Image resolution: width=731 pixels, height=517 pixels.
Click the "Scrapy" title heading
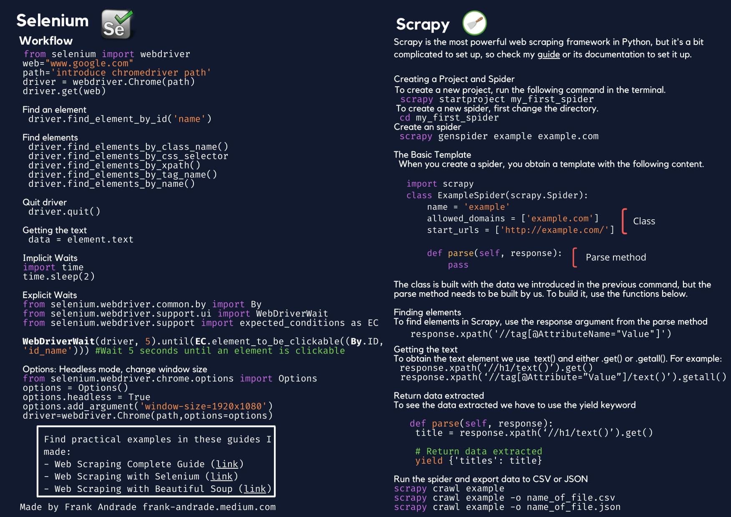[423, 25]
